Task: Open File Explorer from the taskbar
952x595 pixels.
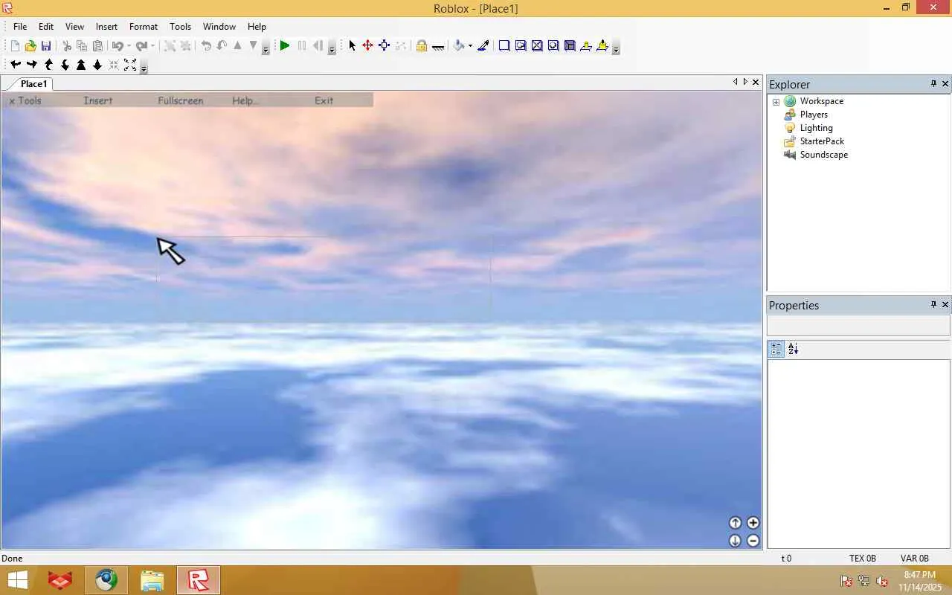Action: (x=152, y=580)
